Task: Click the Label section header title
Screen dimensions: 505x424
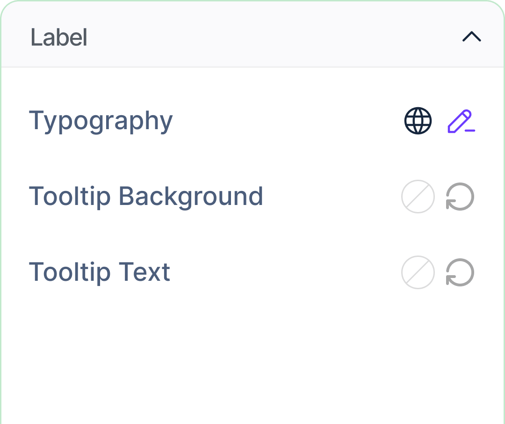Action: point(58,37)
